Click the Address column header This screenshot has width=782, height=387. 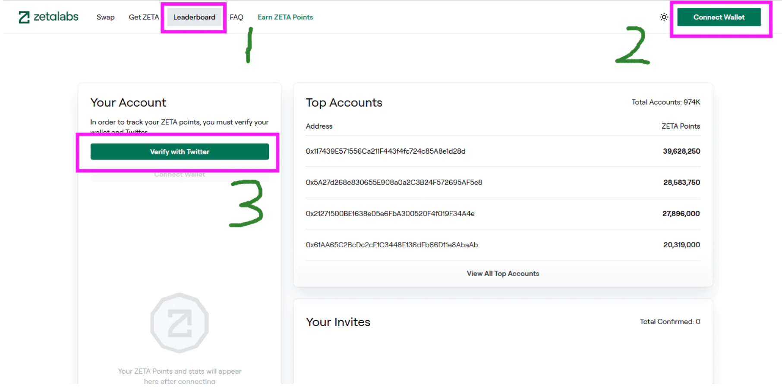[319, 126]
